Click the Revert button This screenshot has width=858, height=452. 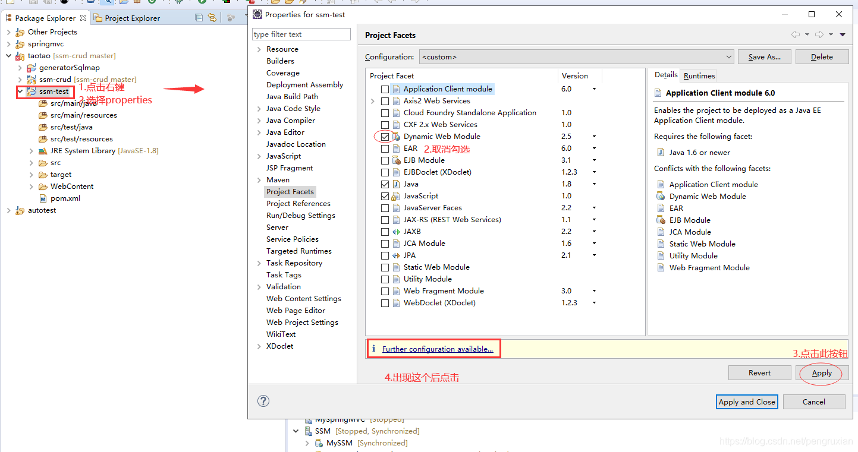tap(759, 373)
